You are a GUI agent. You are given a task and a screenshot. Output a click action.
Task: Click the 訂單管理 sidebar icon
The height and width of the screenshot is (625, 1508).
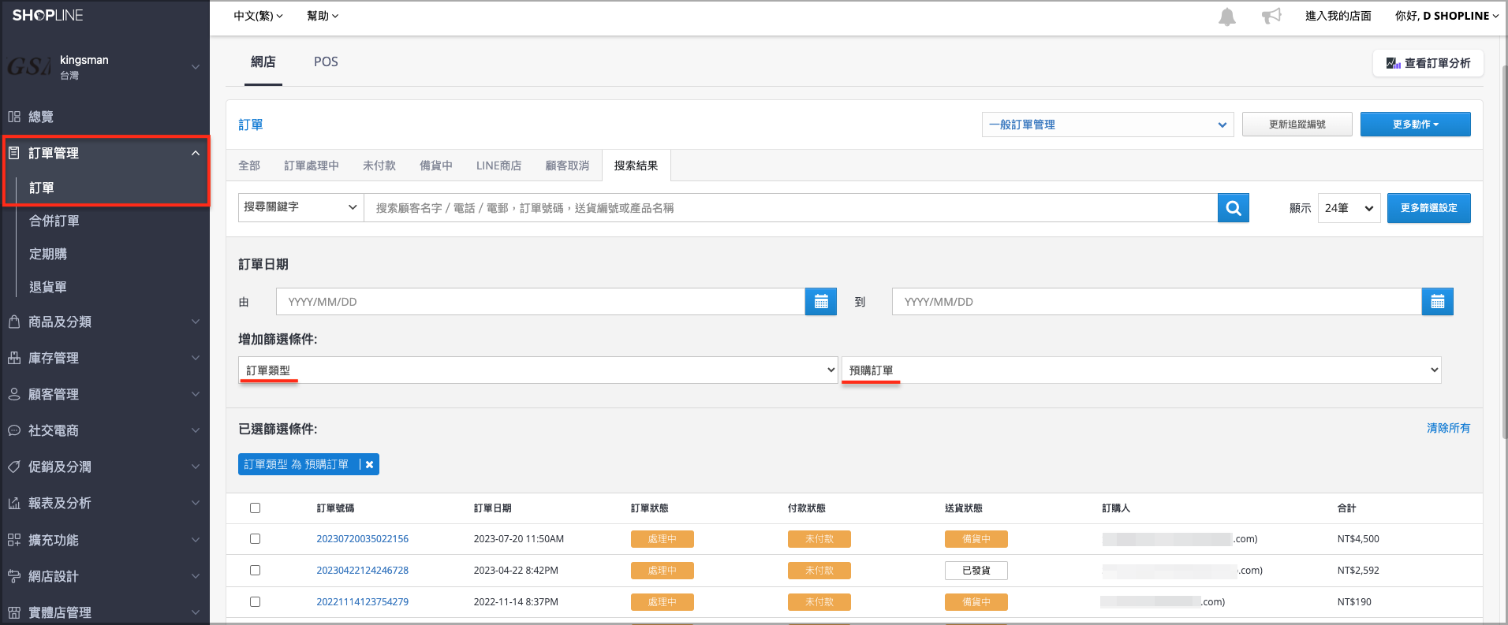point(14,153)
